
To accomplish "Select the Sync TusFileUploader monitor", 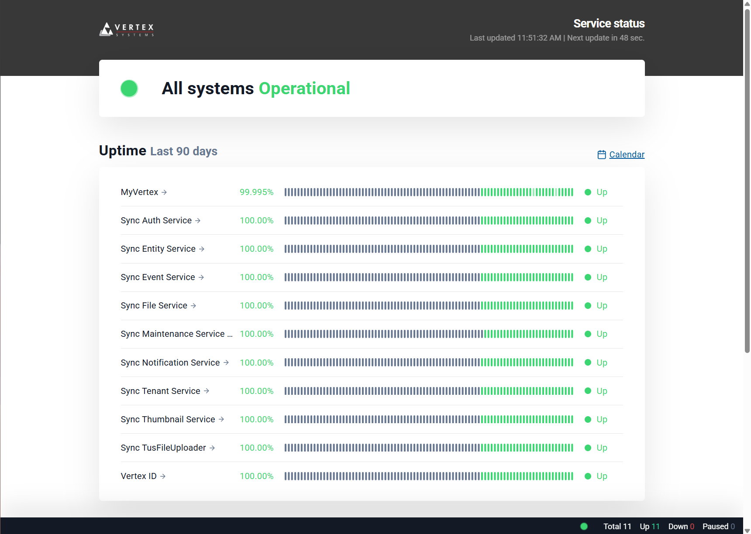I will click(163, 448).
